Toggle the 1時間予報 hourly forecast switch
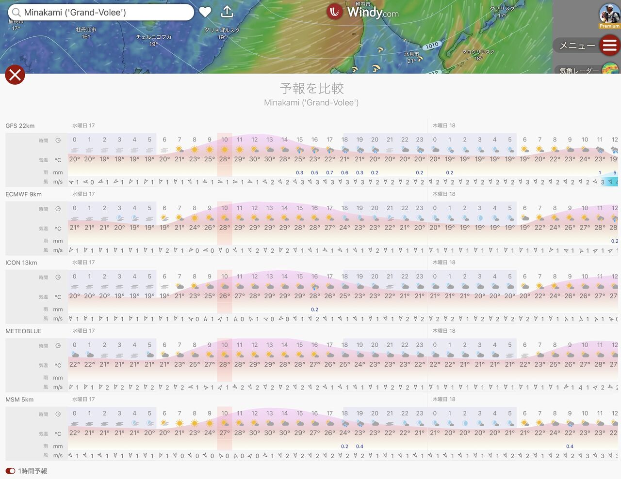621x479 pixels. coord(11,471)
